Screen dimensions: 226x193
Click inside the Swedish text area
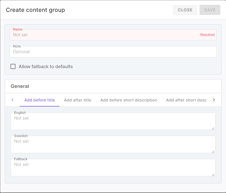click(x=113, y=145)
